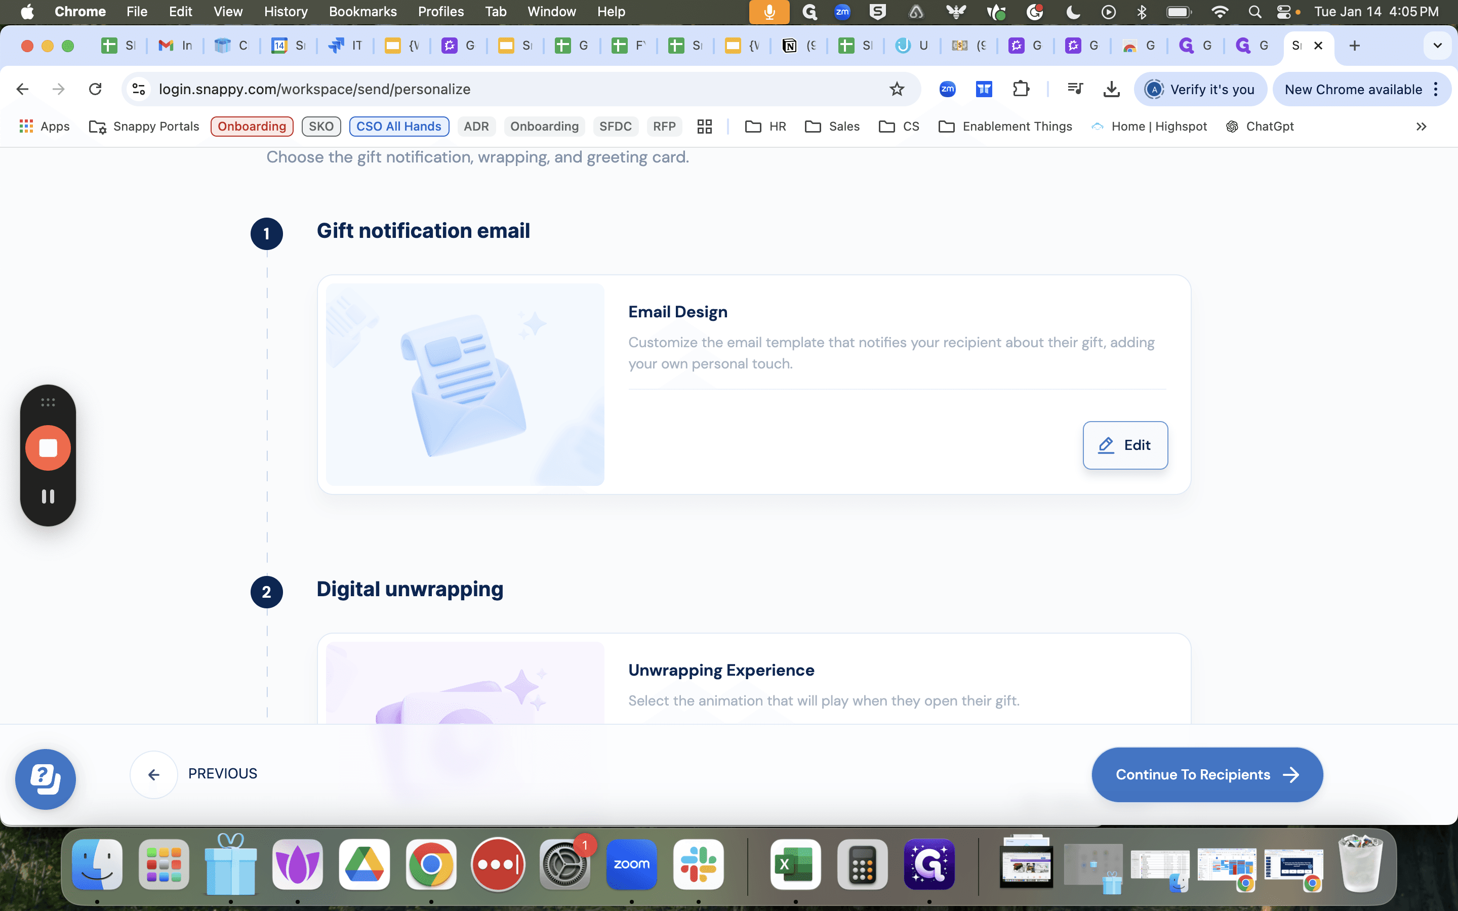This screenshot has width=1458, height=911.
Task: Open Trash in the Dock
Action: [x=1360, y=864]
